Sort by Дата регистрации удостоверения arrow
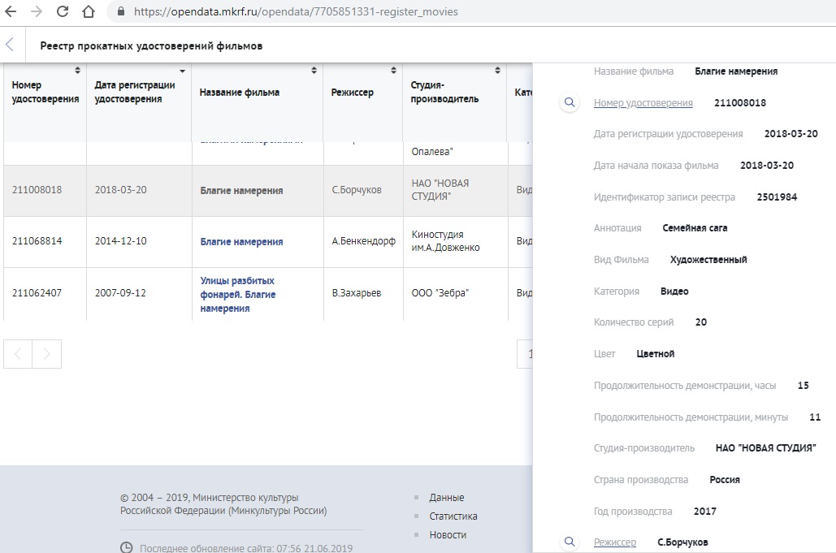Screen dimensions: 836x553 click(x=182, y=71)
